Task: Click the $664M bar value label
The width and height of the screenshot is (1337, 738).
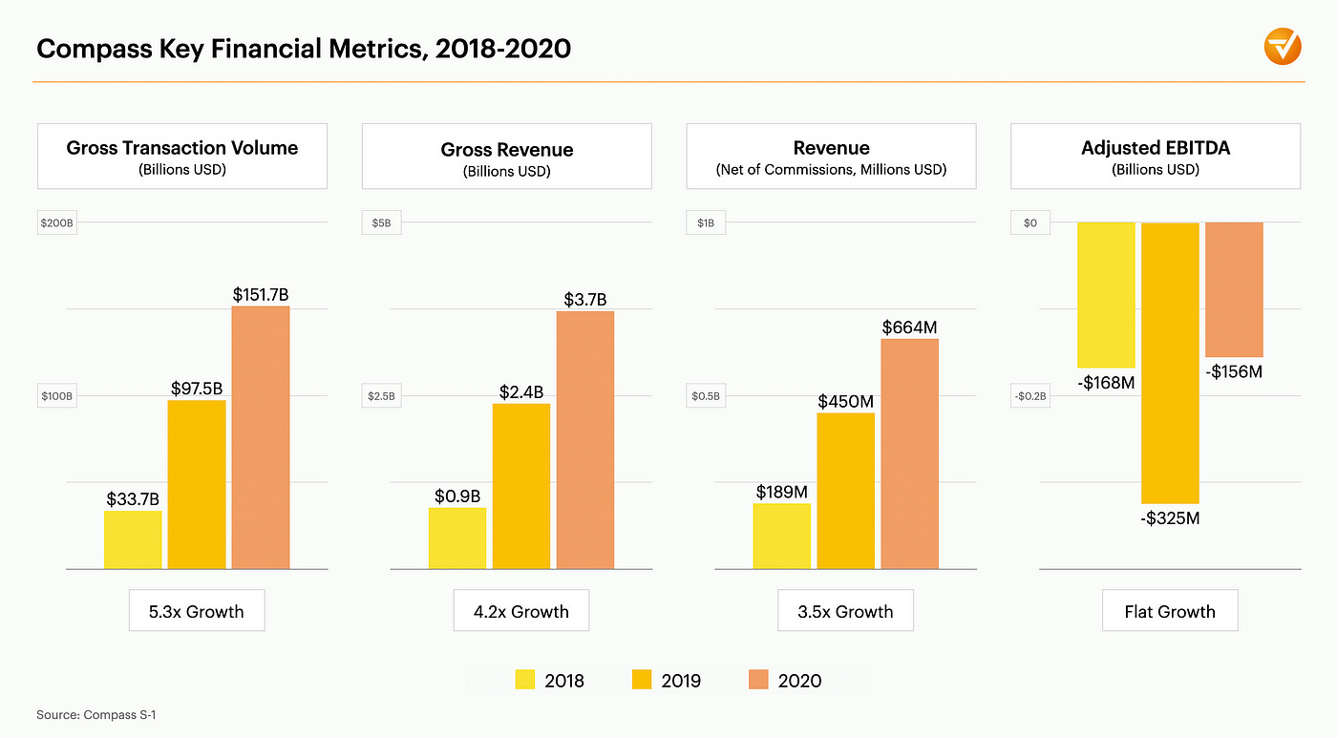Action: 910,327
